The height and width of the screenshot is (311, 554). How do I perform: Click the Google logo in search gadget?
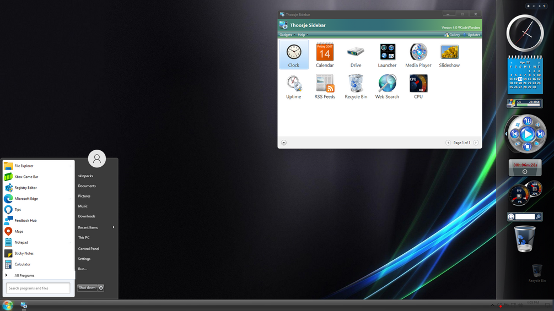[x=511, y=216]
